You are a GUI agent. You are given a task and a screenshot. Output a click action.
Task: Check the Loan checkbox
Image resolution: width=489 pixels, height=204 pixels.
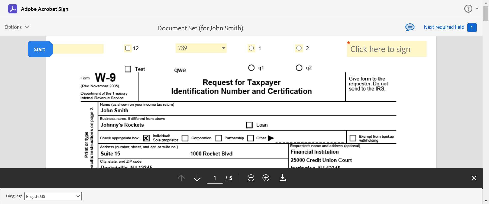[x=249, y=125]
